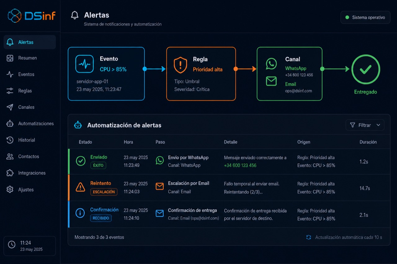This screenshot has height=264, width=397.
Task: Click the heartbeat monitor icon in the Evento card
Action: click(84, 64)
